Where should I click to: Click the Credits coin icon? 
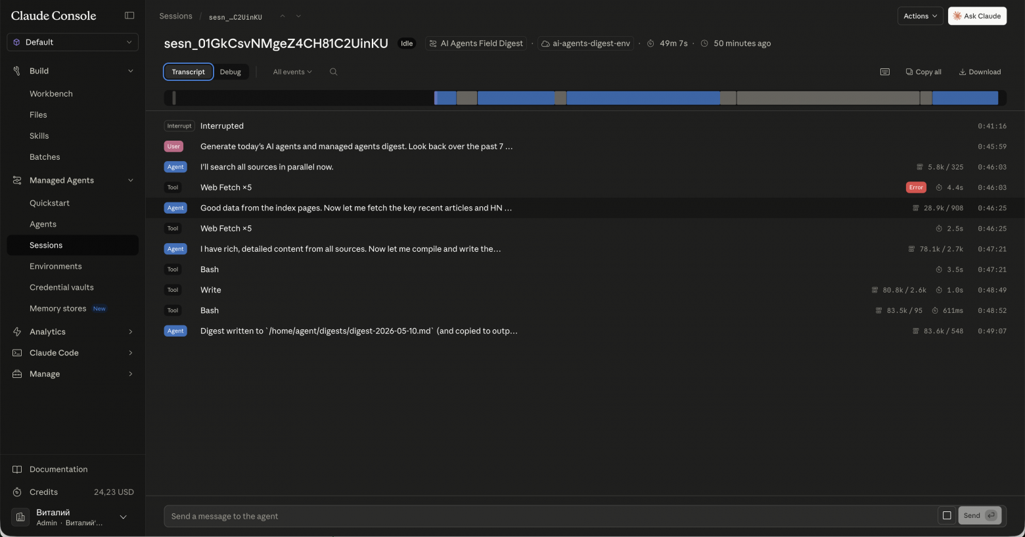click(17, 492)
